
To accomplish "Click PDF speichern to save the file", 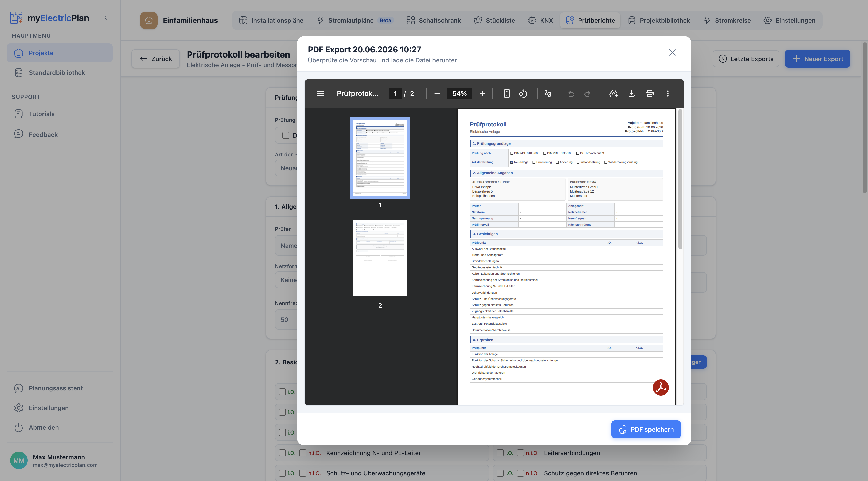I will [646, 429].
